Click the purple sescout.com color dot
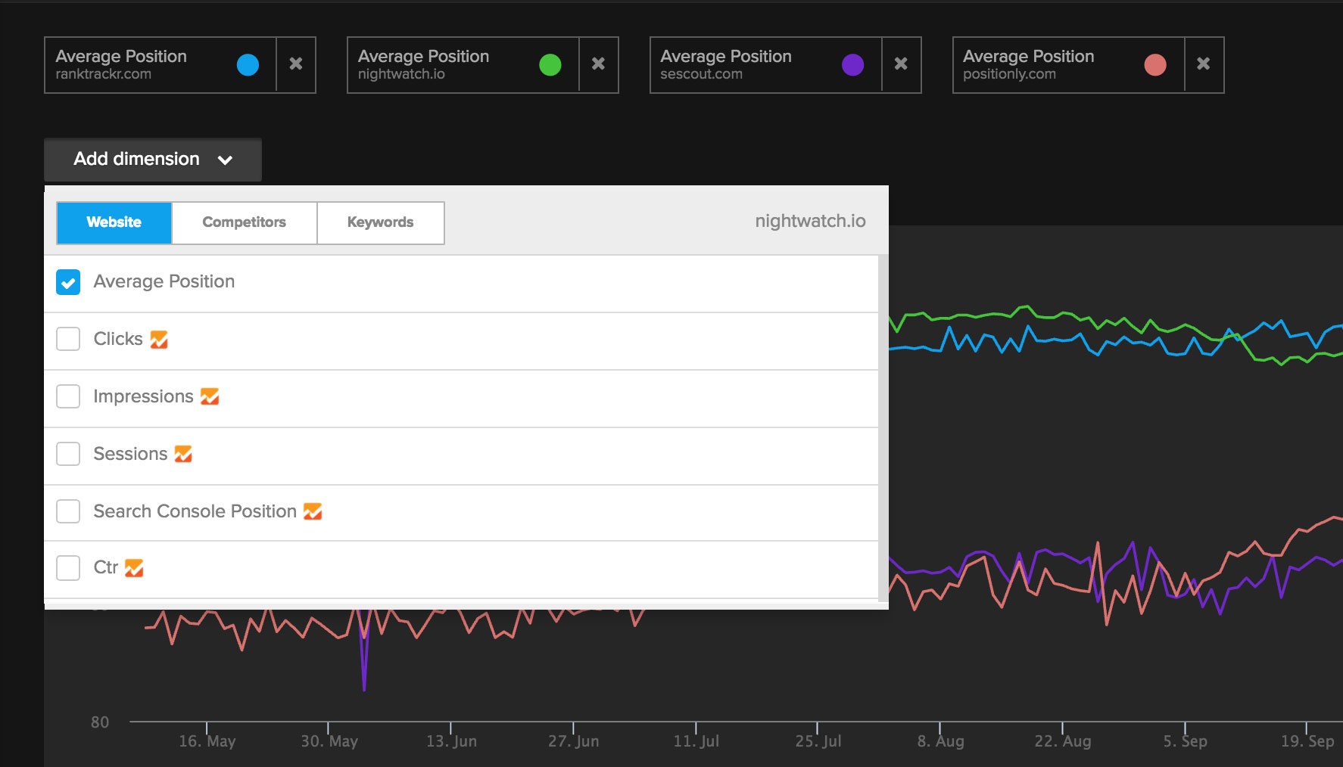This screenshot has height=767, width=1343. pos(852,65)
